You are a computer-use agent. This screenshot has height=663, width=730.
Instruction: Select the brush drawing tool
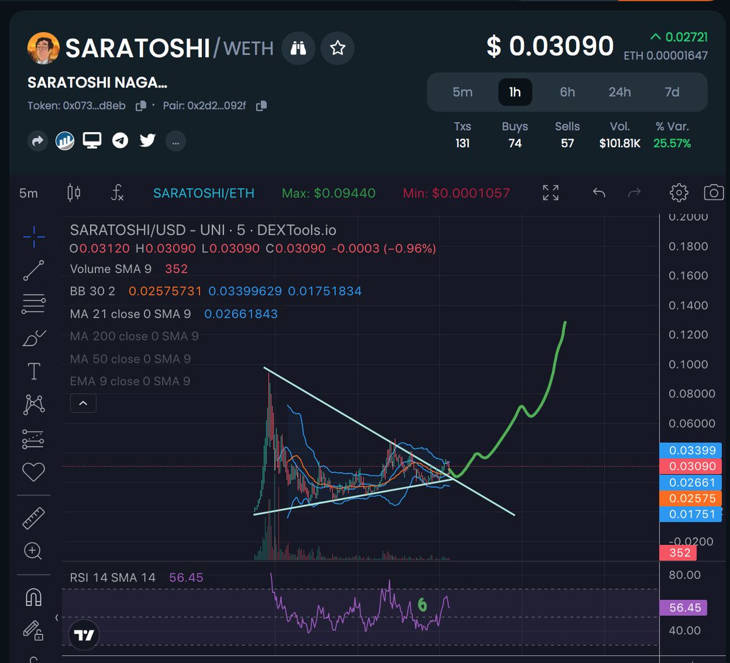click(34, 338)
